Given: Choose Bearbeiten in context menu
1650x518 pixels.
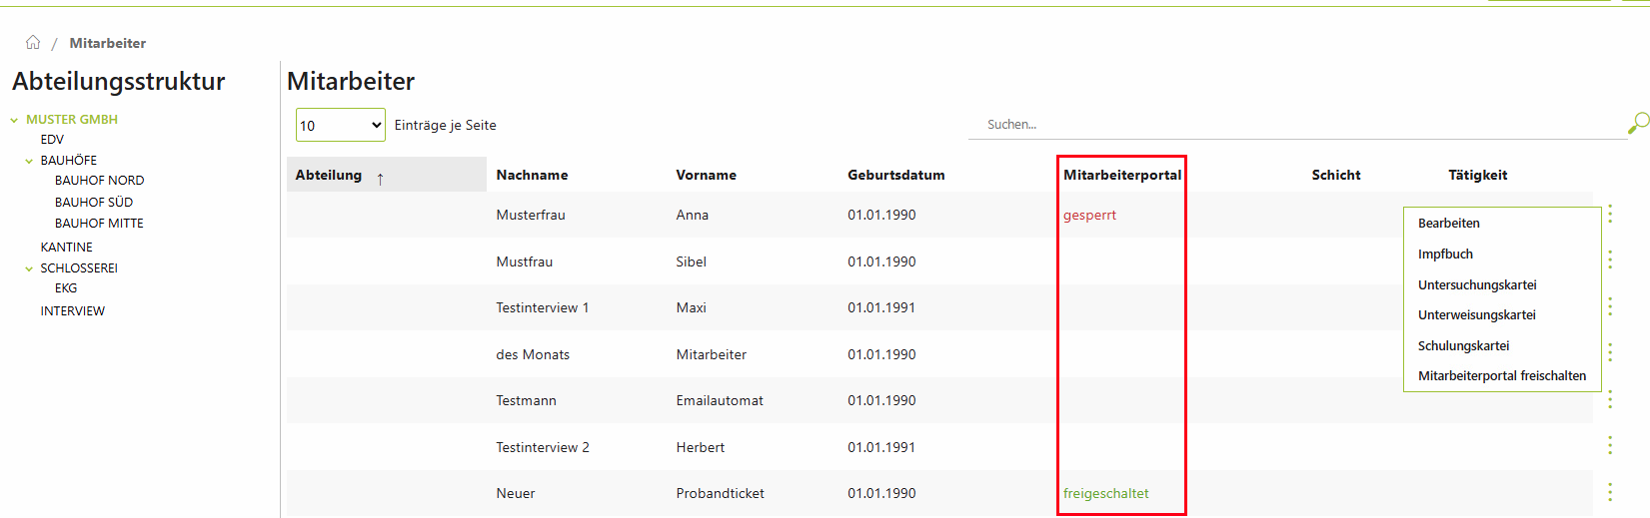Looking at the screenshot, I should tap(1449, 223).
